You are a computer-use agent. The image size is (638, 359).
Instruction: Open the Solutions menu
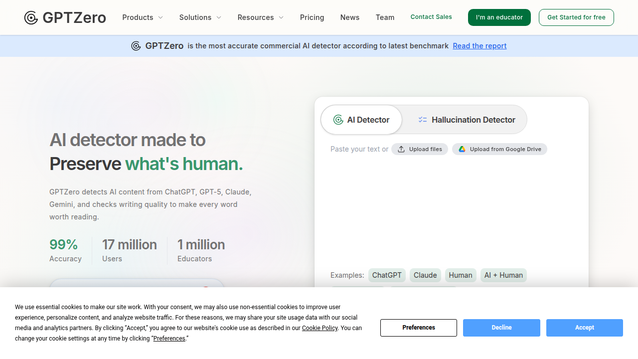click(x=200, y=17)
